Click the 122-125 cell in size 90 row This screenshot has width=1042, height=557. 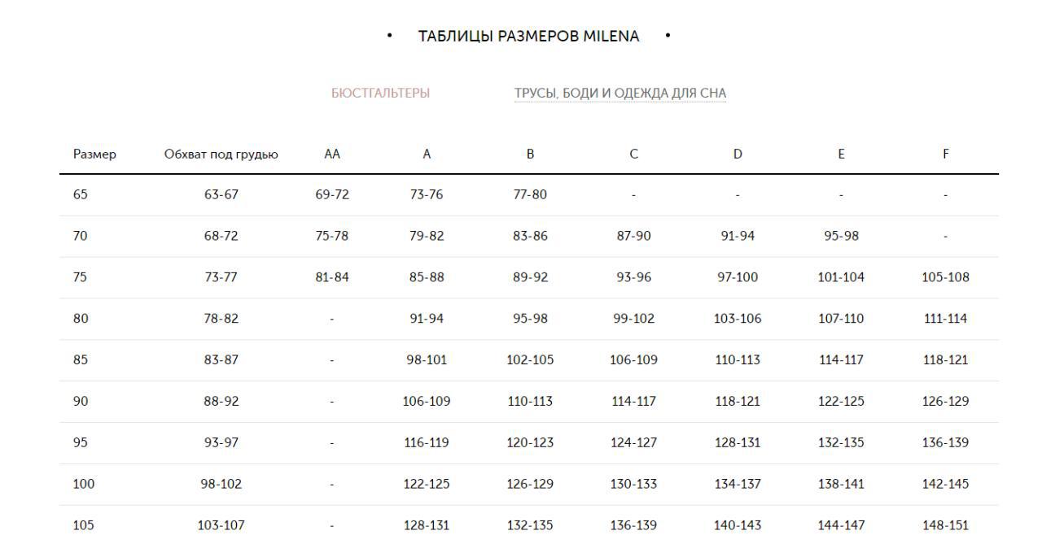point(842,402)
